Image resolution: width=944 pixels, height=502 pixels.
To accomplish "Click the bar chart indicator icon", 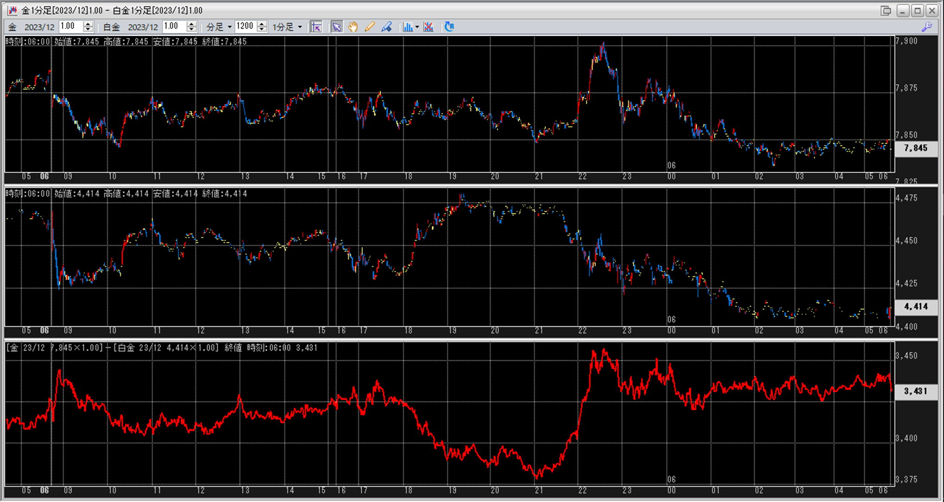I will [x=408, y=27].
